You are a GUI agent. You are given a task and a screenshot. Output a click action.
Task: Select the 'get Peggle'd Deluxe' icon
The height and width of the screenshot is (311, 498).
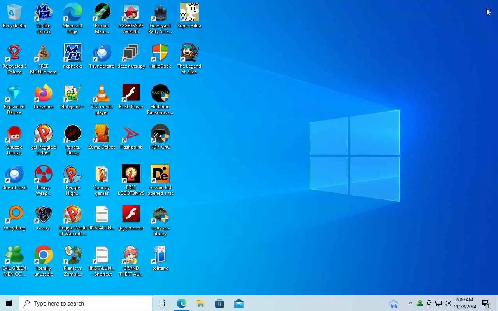[44, 140]
